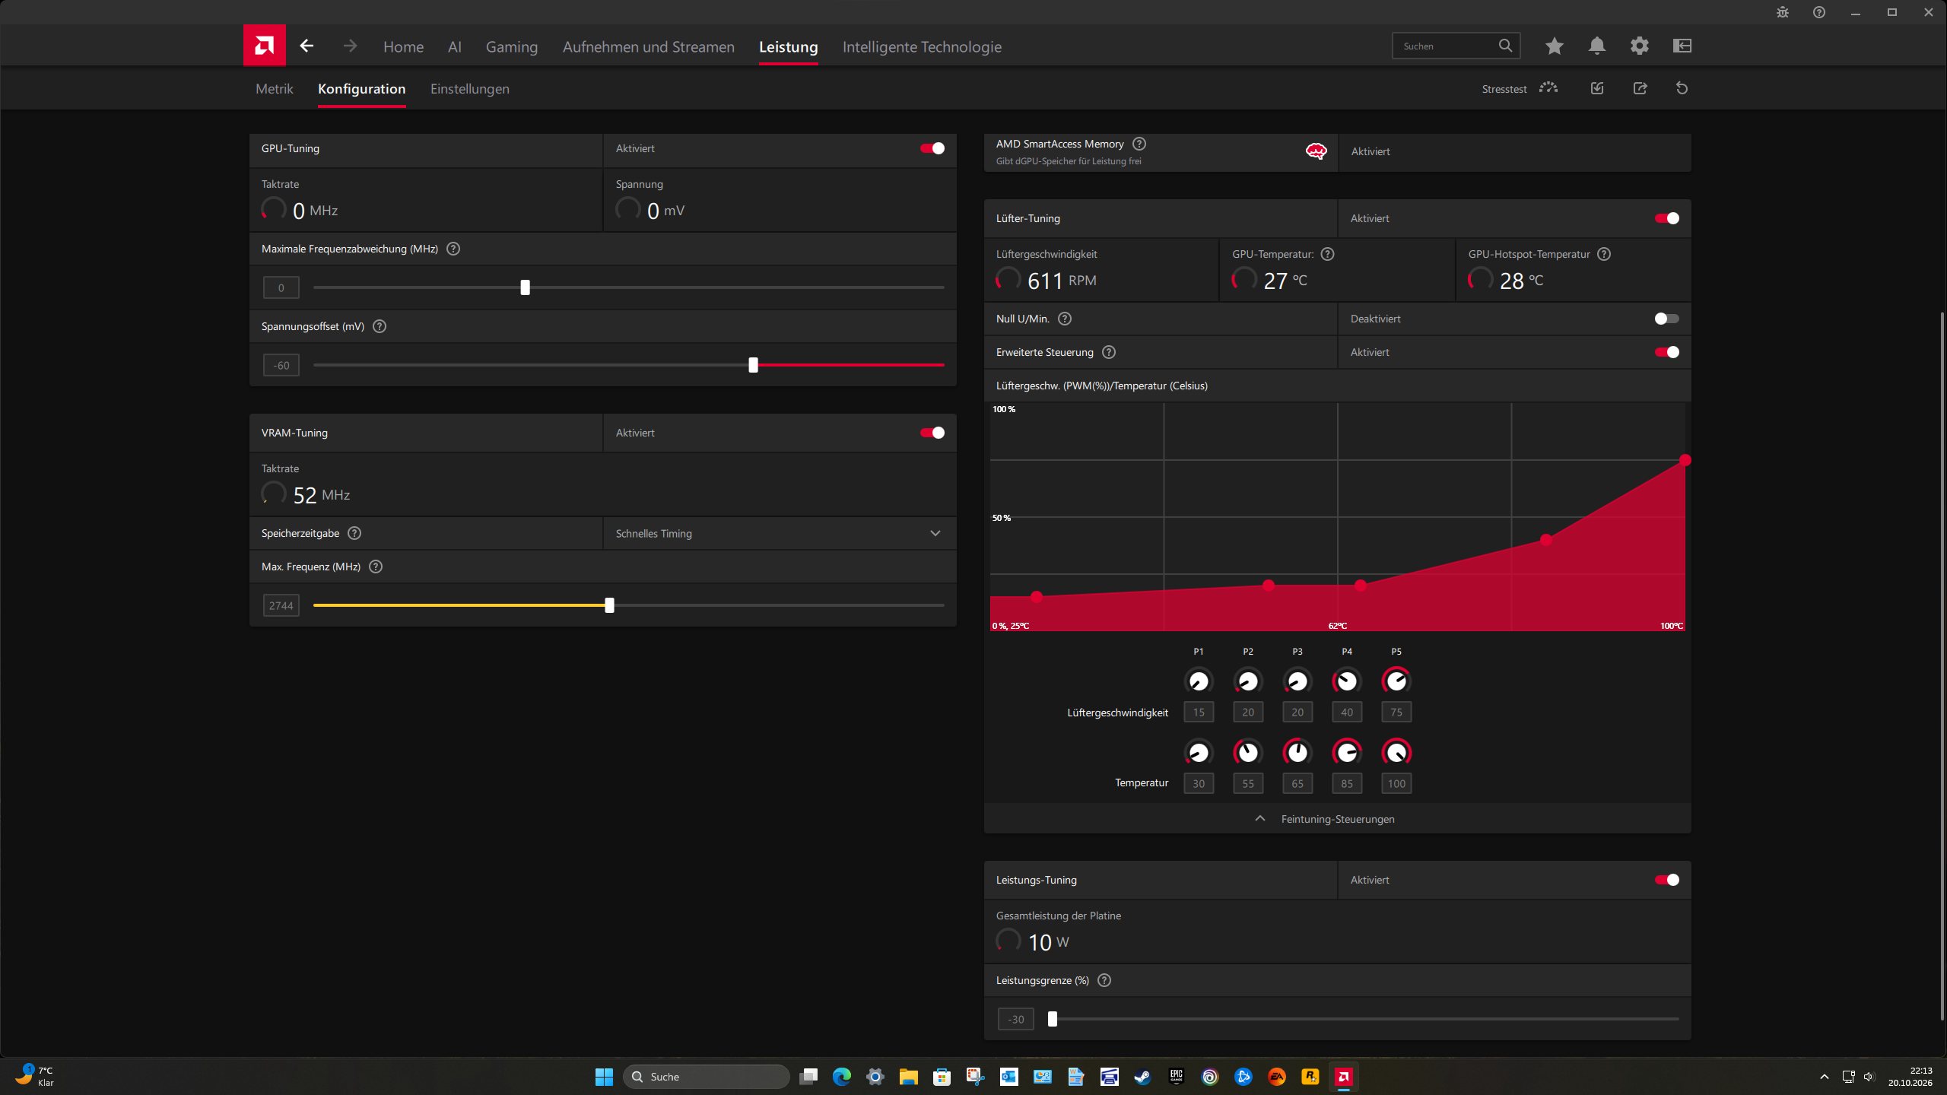Open Aufnehmen und Streamen tab
This screenshot has width=1947, height=1095.
tap(649, 46)
